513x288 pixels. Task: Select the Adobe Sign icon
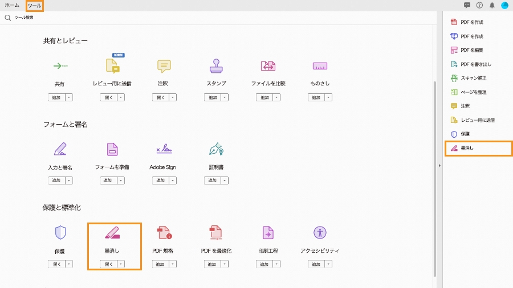[164, 149]
